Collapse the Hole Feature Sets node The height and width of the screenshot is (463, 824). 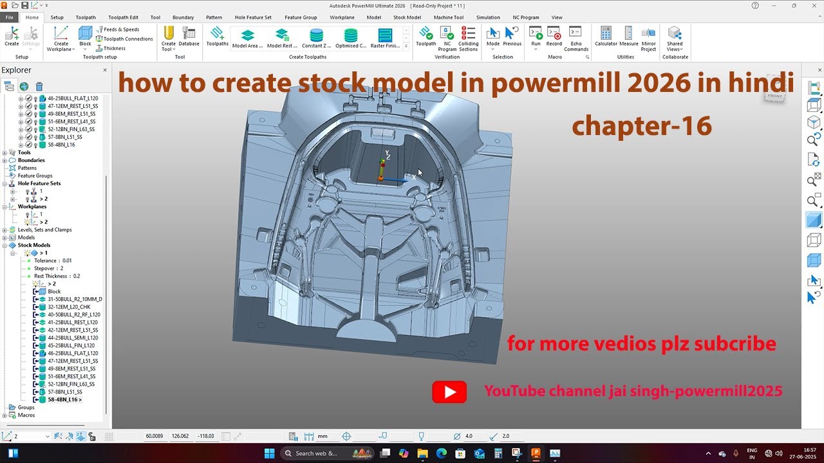(x=5, y=183)
